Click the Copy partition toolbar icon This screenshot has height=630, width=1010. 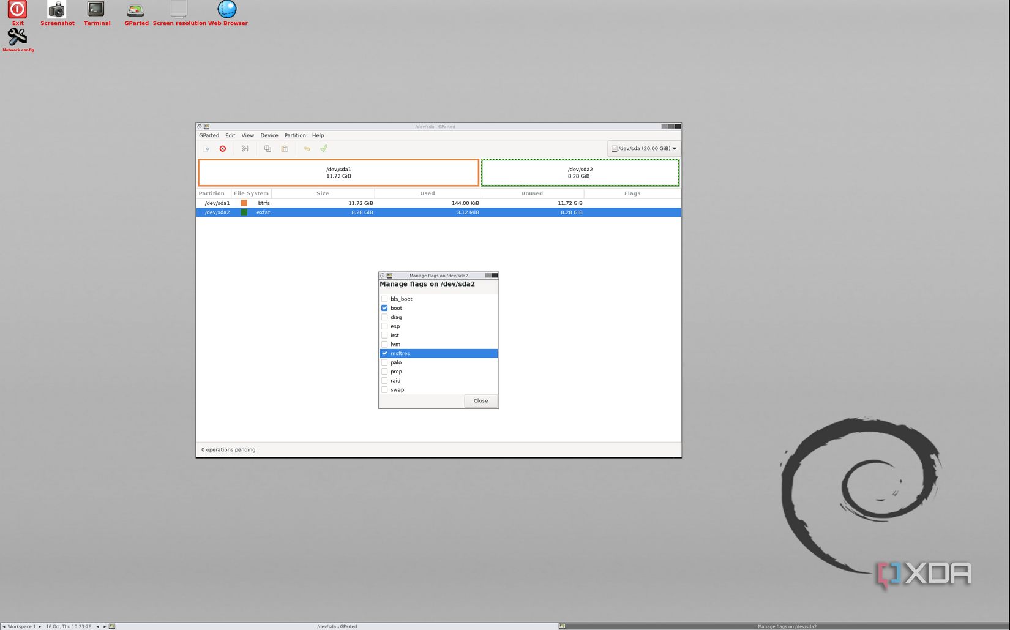(267, 149)
